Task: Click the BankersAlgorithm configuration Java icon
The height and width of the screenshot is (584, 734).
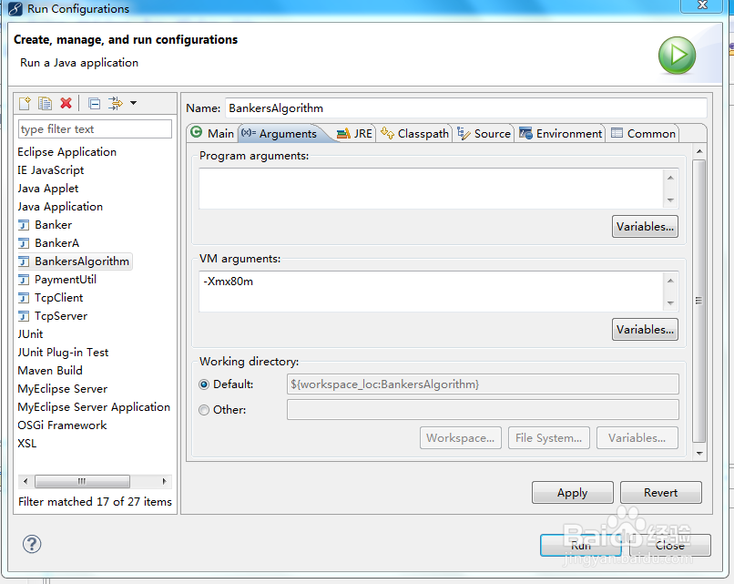Action: 24,261
